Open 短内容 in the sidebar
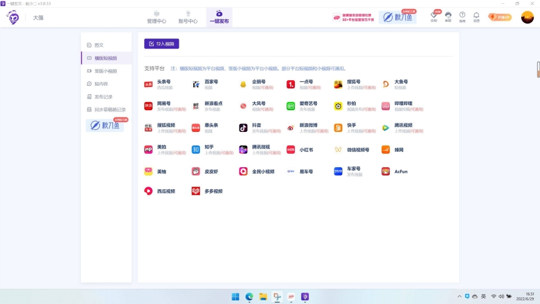Image resolution: width=540 pixels, height=304 pixels. (x=106, y=84)
